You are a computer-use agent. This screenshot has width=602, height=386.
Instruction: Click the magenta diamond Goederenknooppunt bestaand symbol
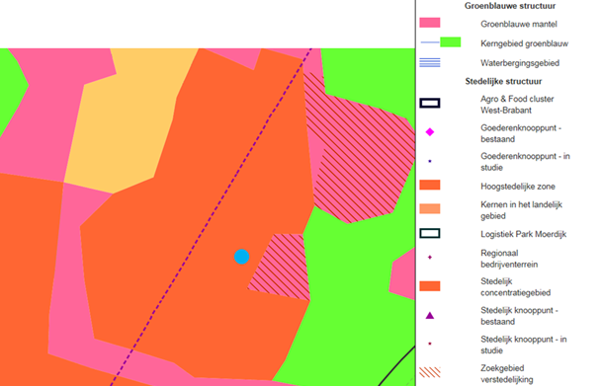click(x=430, y=132)
